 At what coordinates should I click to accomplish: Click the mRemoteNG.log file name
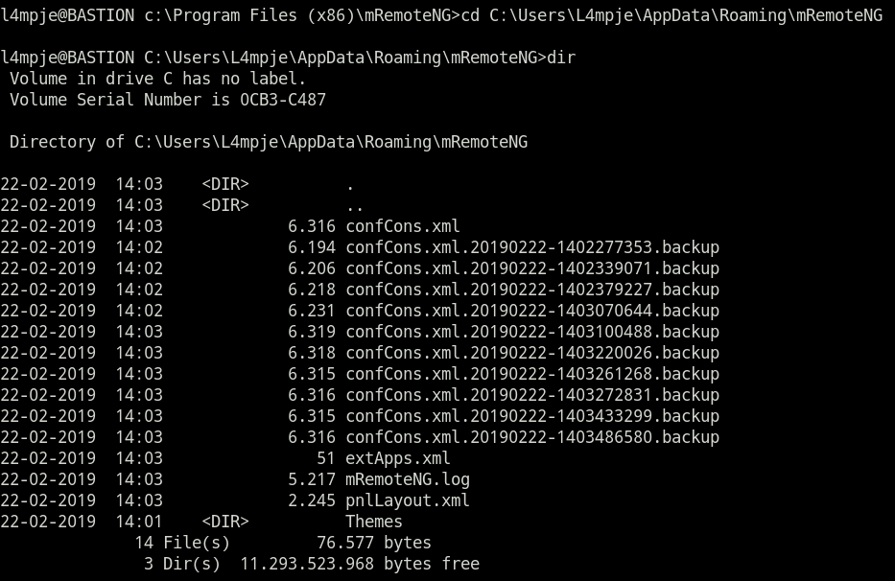pos(407,479)
